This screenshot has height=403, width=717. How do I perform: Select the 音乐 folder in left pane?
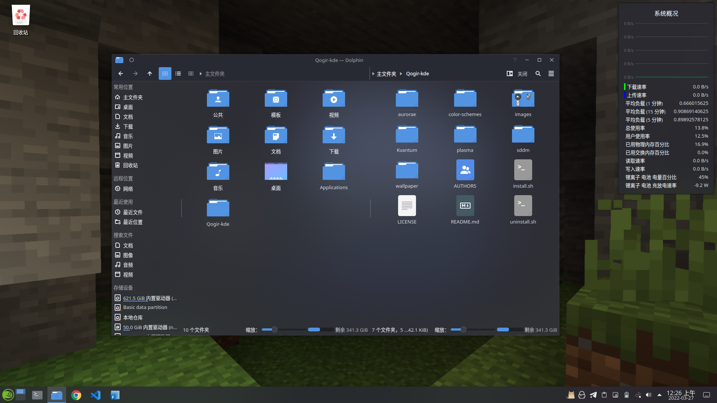218,172
